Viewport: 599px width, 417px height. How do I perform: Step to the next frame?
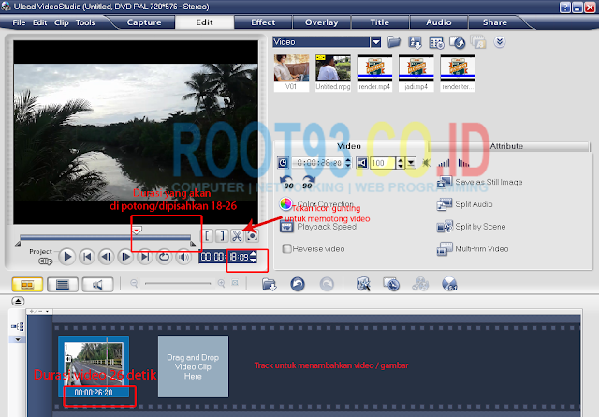125,257
